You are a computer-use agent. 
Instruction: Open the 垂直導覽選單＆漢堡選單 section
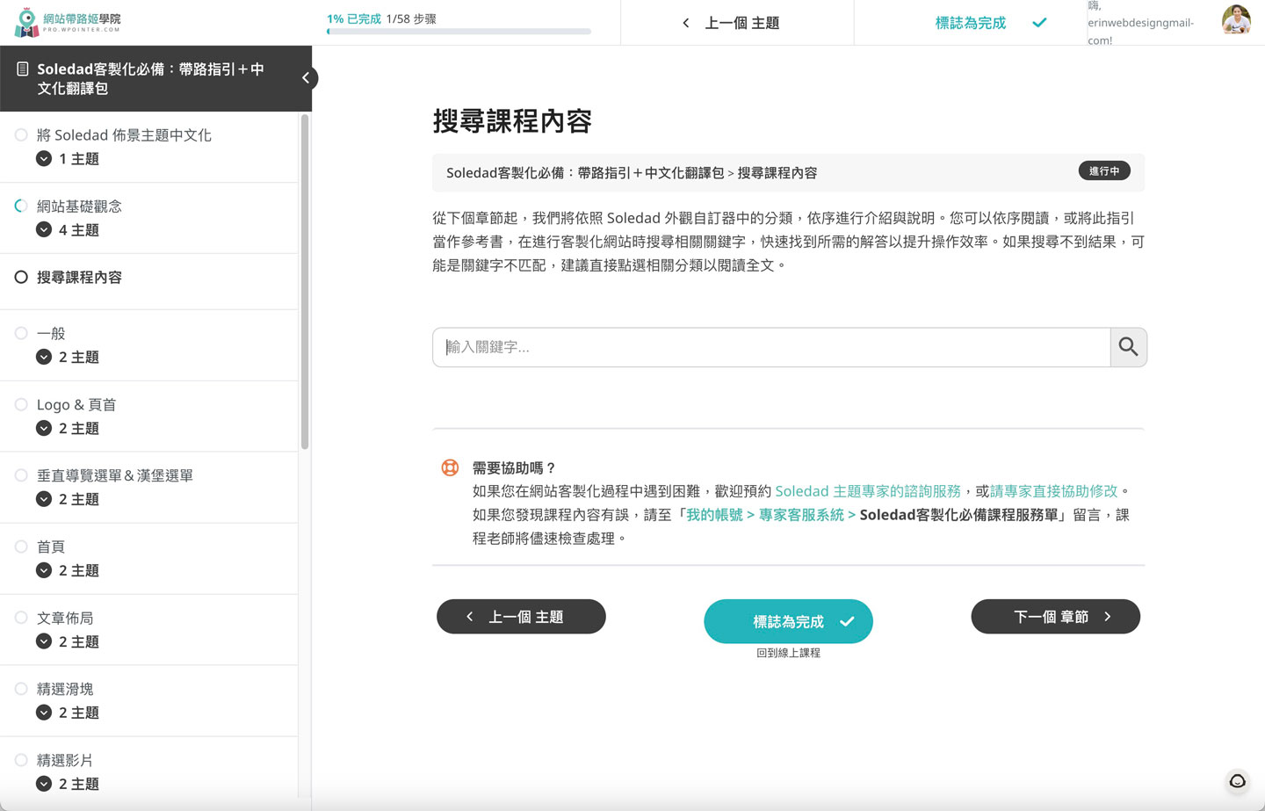[115, 475]
